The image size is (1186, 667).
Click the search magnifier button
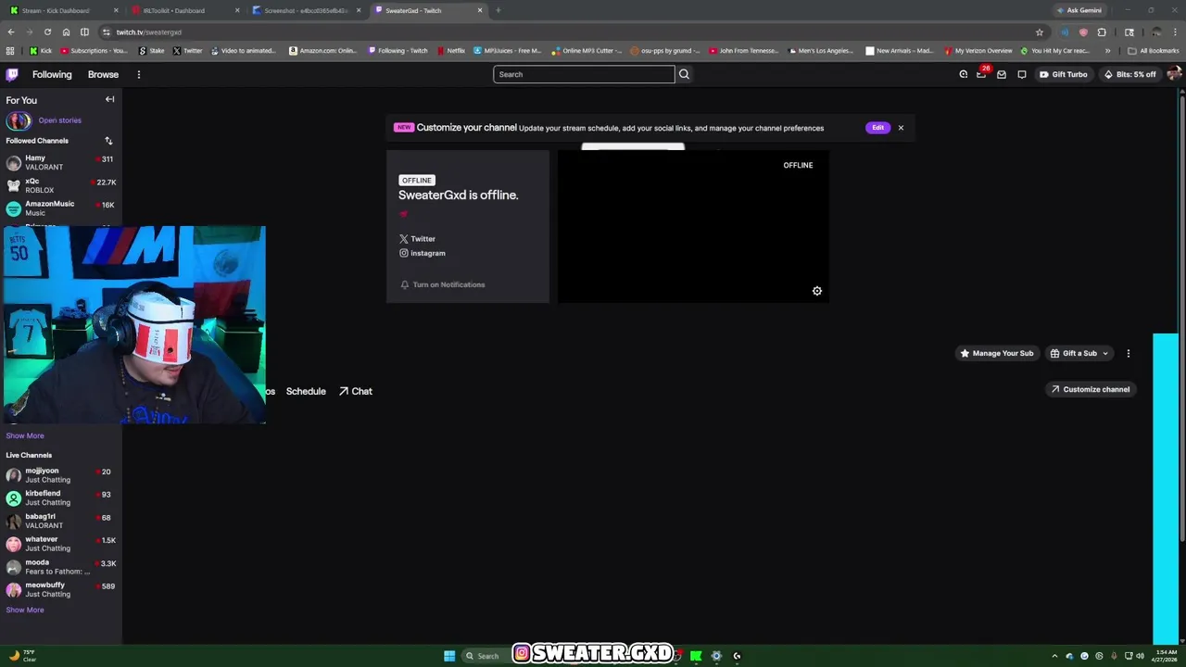point(684,74)
